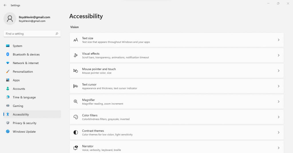Click the back arrow button
Viewport: 293px width, 153px height.
pos(5,5)
